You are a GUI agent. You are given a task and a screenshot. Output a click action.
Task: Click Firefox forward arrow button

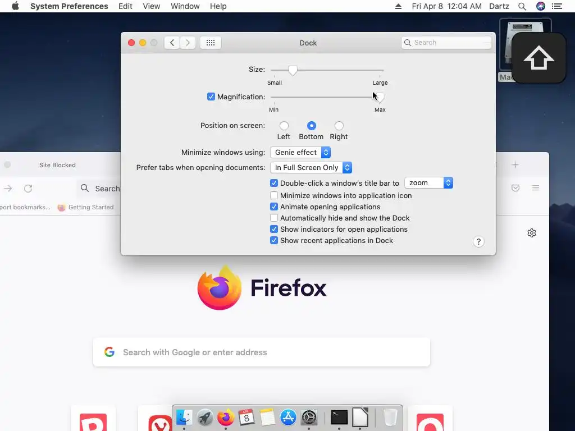tap(8, 189)
